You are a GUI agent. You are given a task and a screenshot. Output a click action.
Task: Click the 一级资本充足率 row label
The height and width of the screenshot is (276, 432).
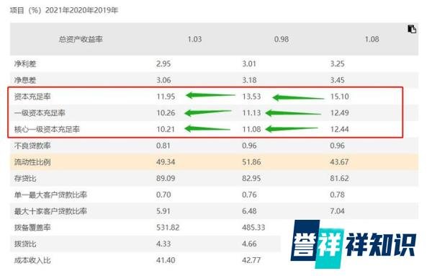coord(40,113)
